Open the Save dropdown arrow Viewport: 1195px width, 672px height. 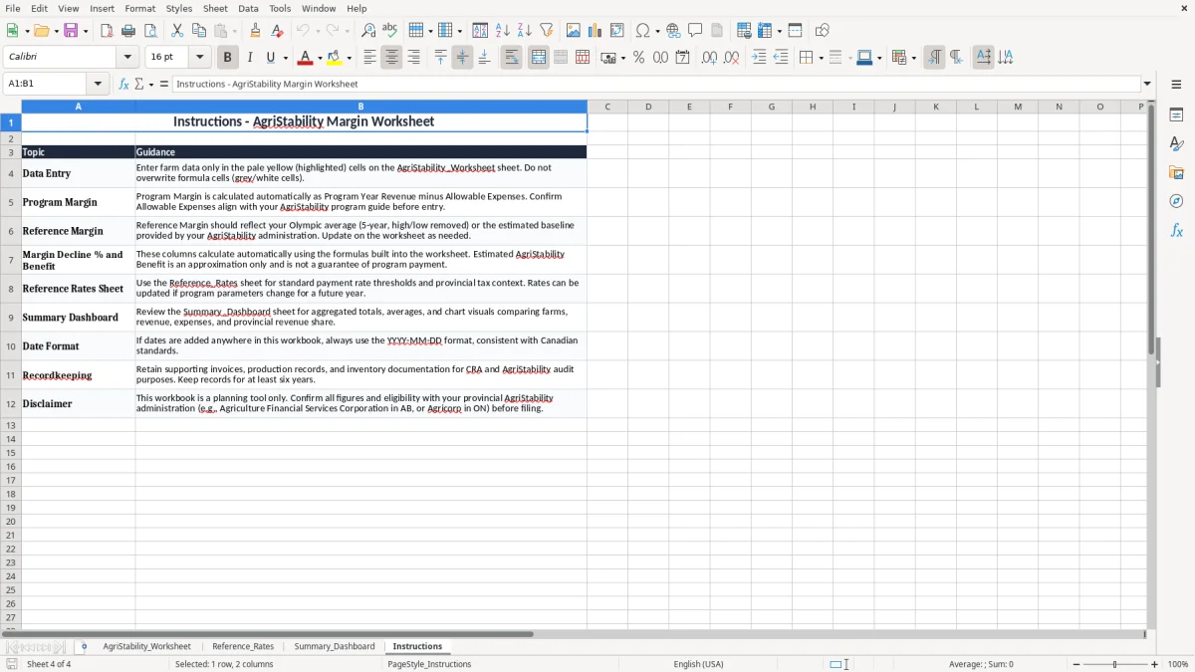[86, 31]
